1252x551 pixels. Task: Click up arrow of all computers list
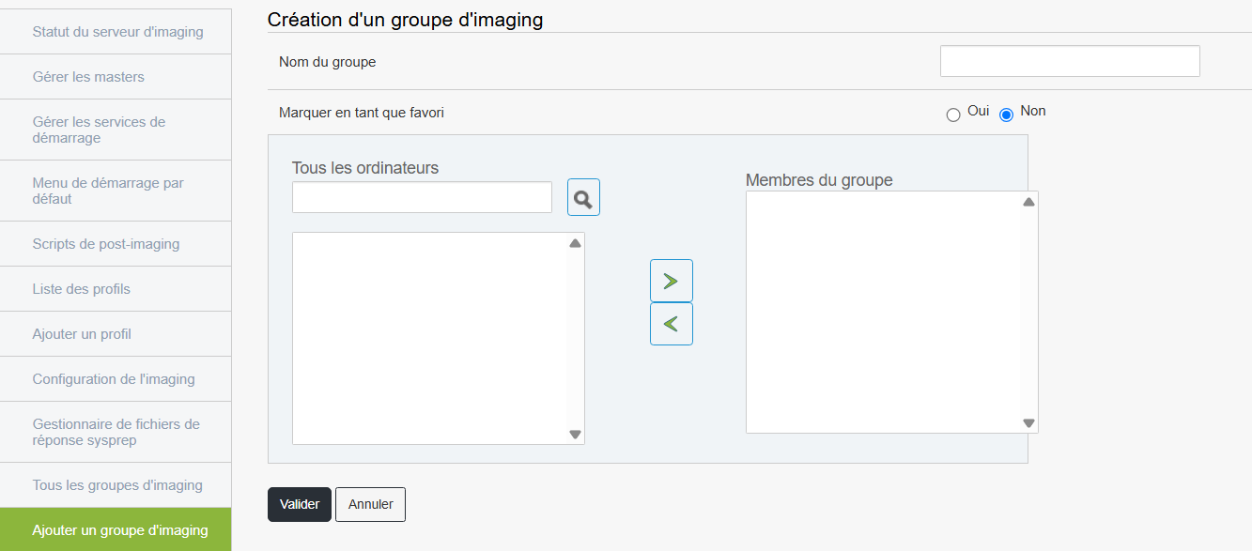point(576,243)
